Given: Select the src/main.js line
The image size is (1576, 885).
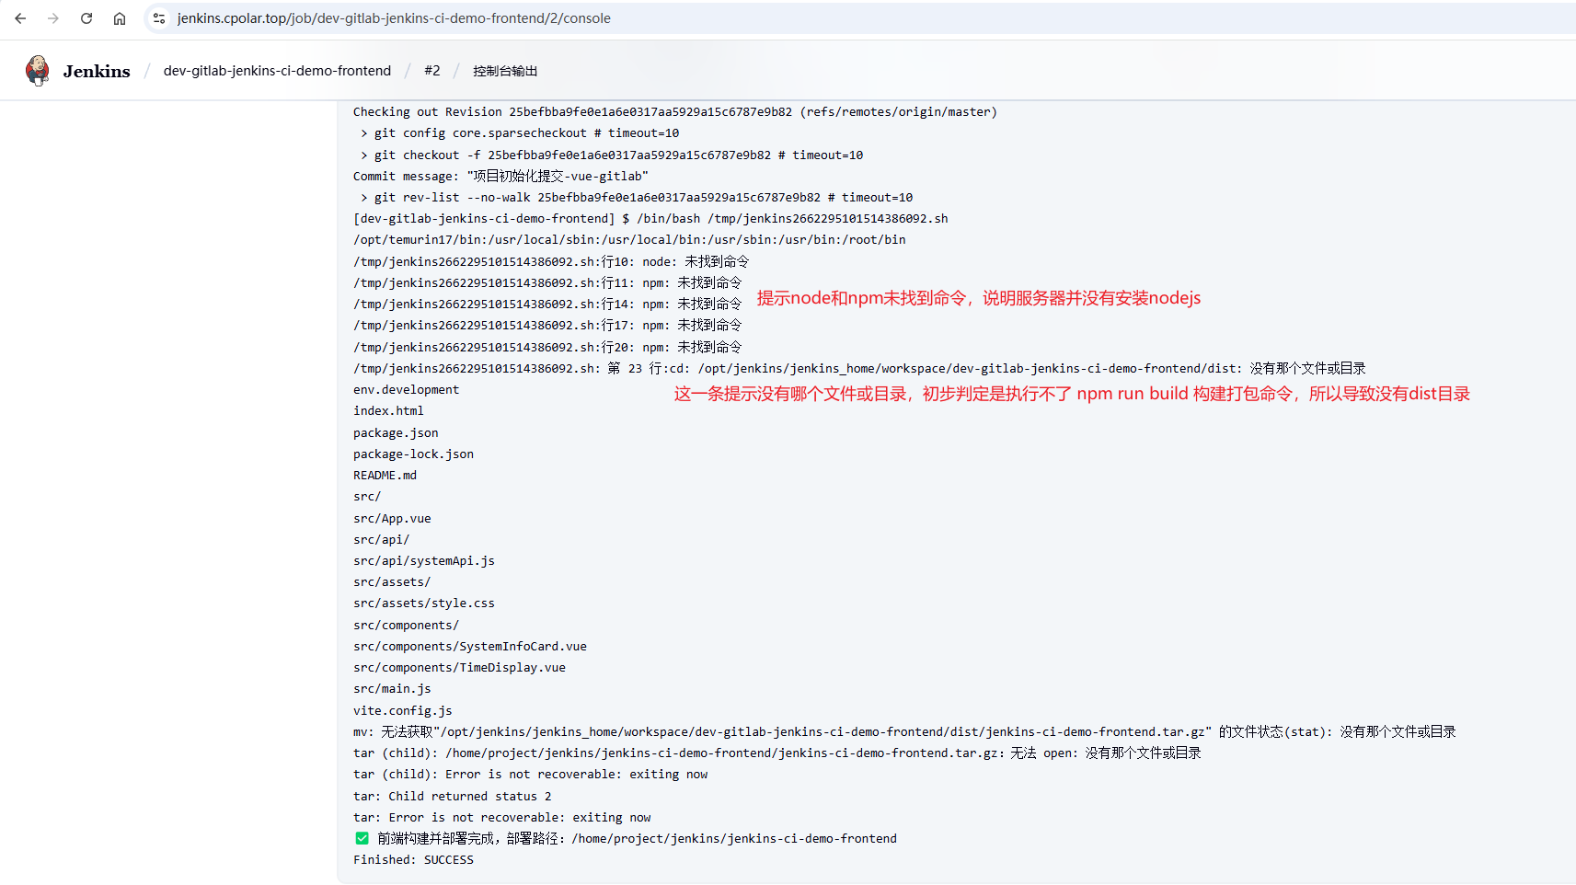Looking at the screenshot, I should coord(392,689).
